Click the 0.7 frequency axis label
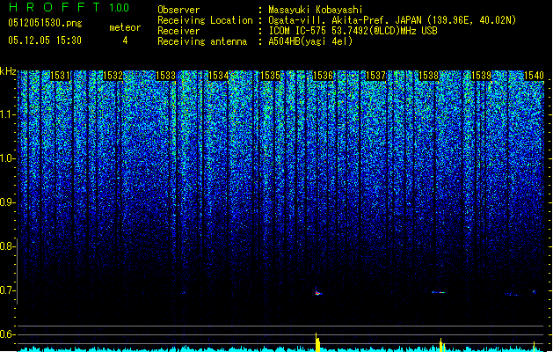The height and width of the screenshot is (352, 553). tap(7, 290)
